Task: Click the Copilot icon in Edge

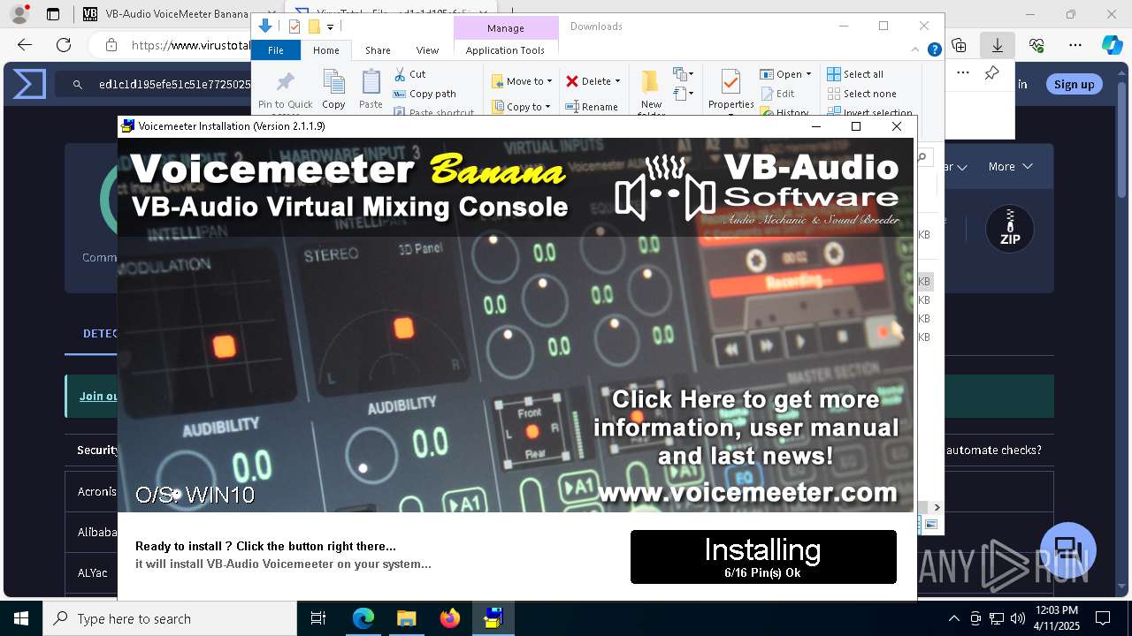Action: click(x=1112, y=45)
